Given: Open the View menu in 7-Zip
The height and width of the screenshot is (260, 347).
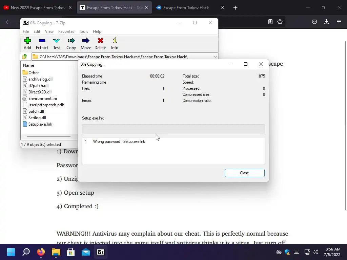Looking at the screenshot, I should coord(49,31).
